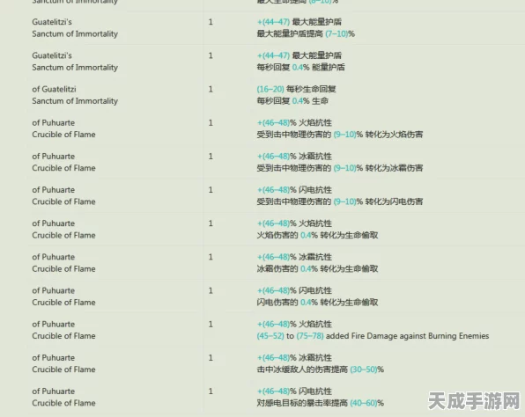Click the "of Guatelitzi" name cell
The width and height of the screenshot is (525, 417).
54,89
